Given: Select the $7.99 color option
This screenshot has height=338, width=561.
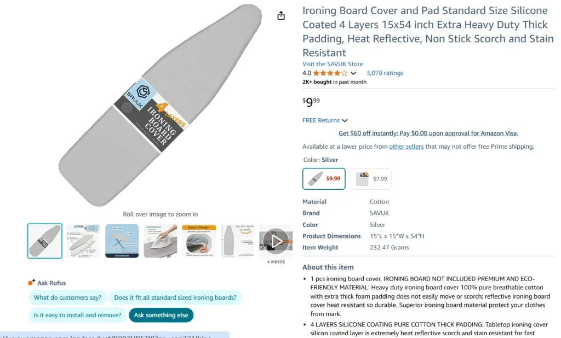Looking at the screenshot, I should pos(371,178).
